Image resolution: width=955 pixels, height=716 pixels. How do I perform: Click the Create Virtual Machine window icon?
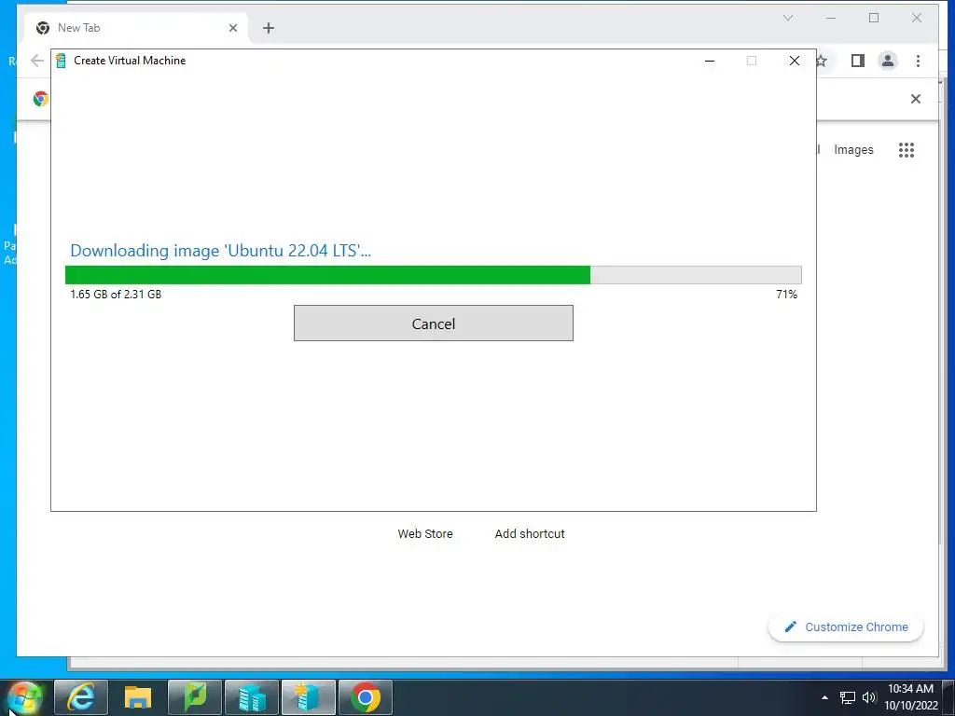coord(61,61)
